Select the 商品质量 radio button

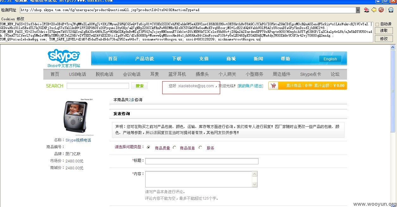[148, 147]
